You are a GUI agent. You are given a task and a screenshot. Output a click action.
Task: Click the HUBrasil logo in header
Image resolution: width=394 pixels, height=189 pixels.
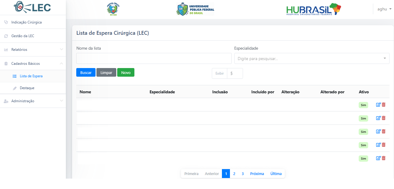point(314,10)
